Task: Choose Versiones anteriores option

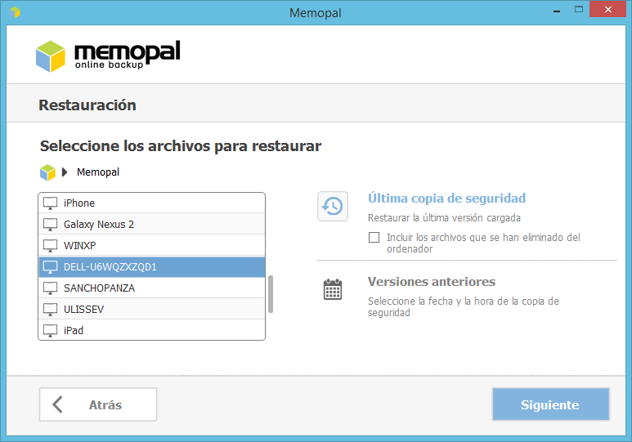Action: (431, 282)
